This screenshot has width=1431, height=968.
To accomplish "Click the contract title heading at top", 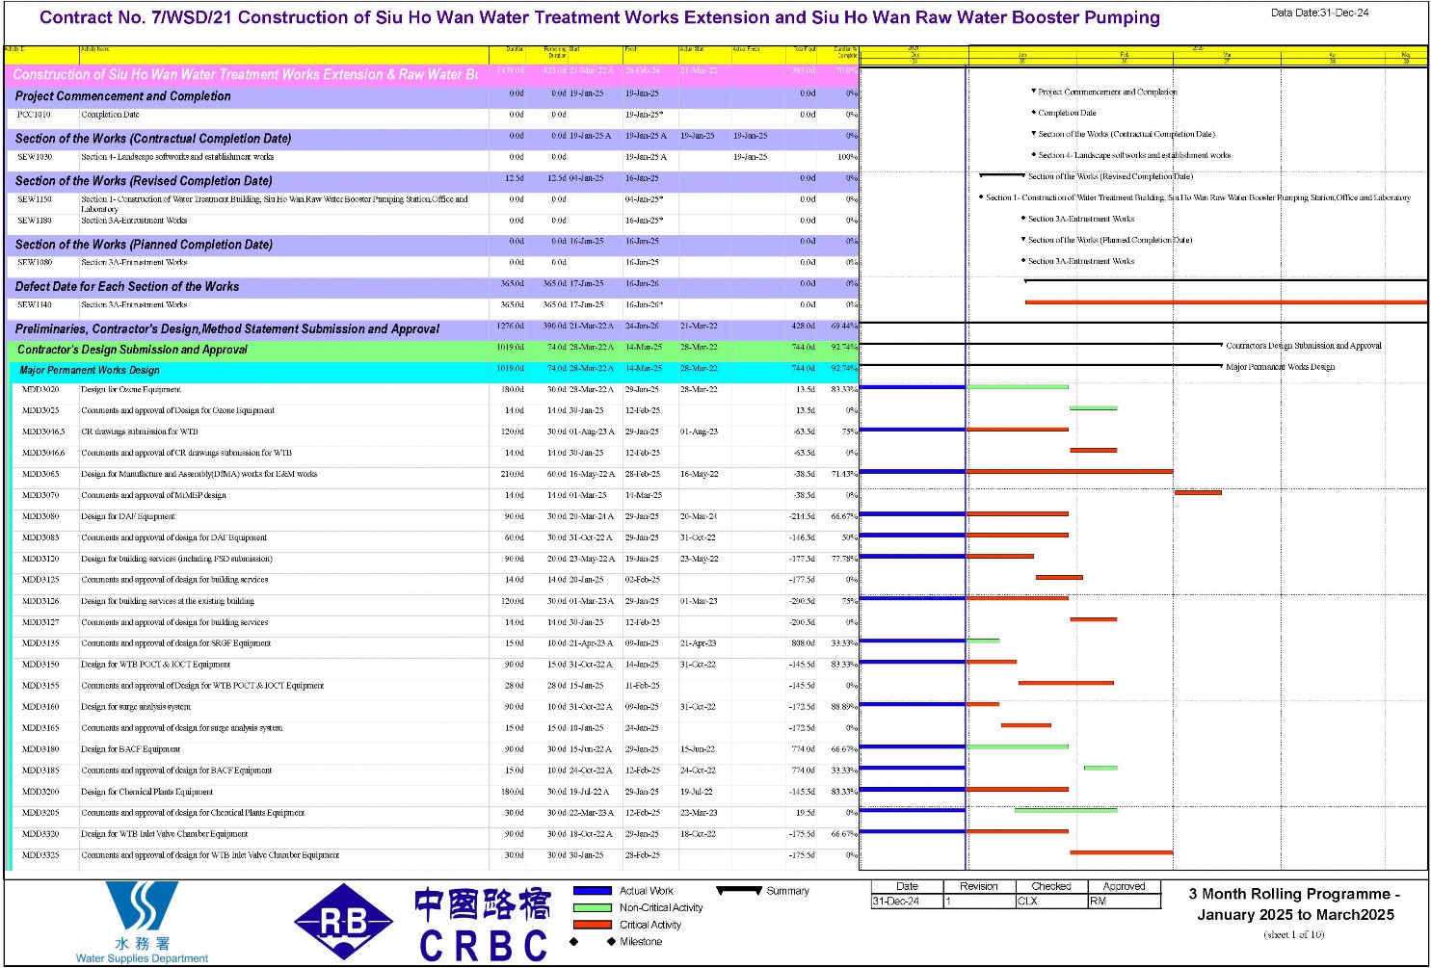I will click(x=599, y=17).
